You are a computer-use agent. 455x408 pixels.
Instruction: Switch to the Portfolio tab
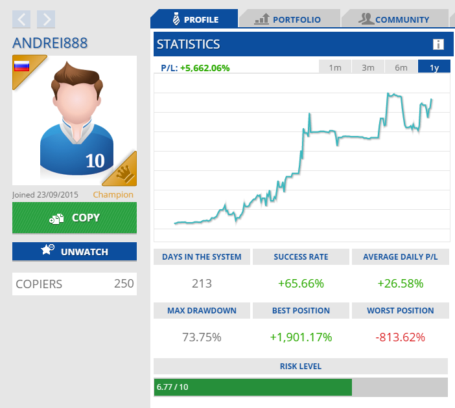click(288, 19)
